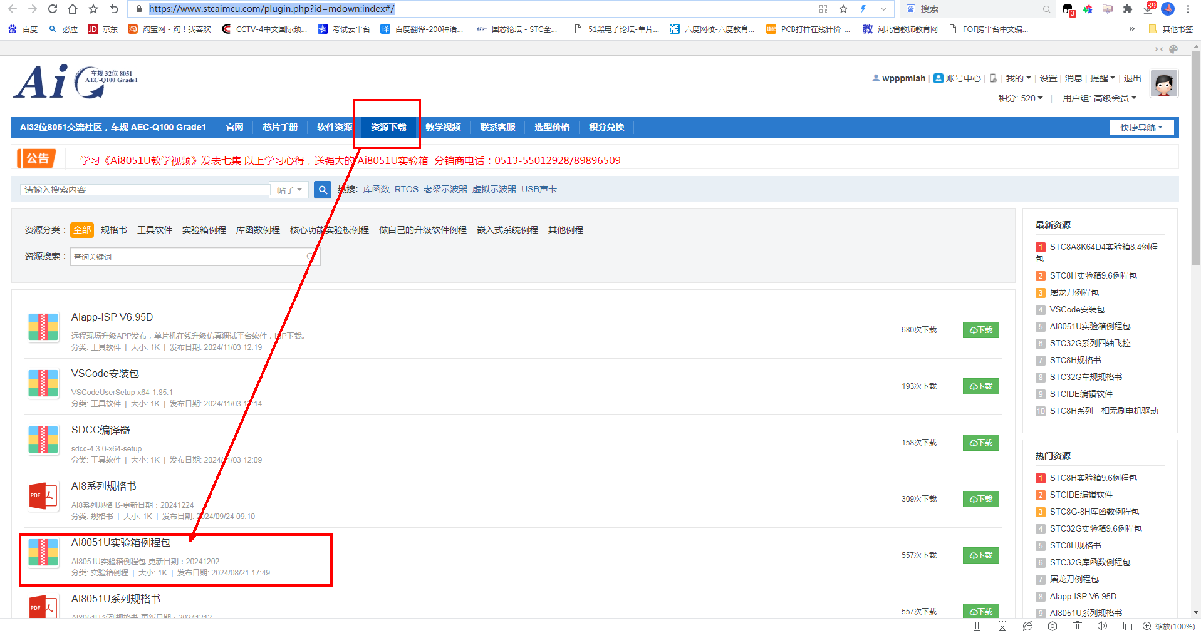Screen dimensions: 1201x633
Task: Expand the address bar history dropdown
Action: click(883, 9)
